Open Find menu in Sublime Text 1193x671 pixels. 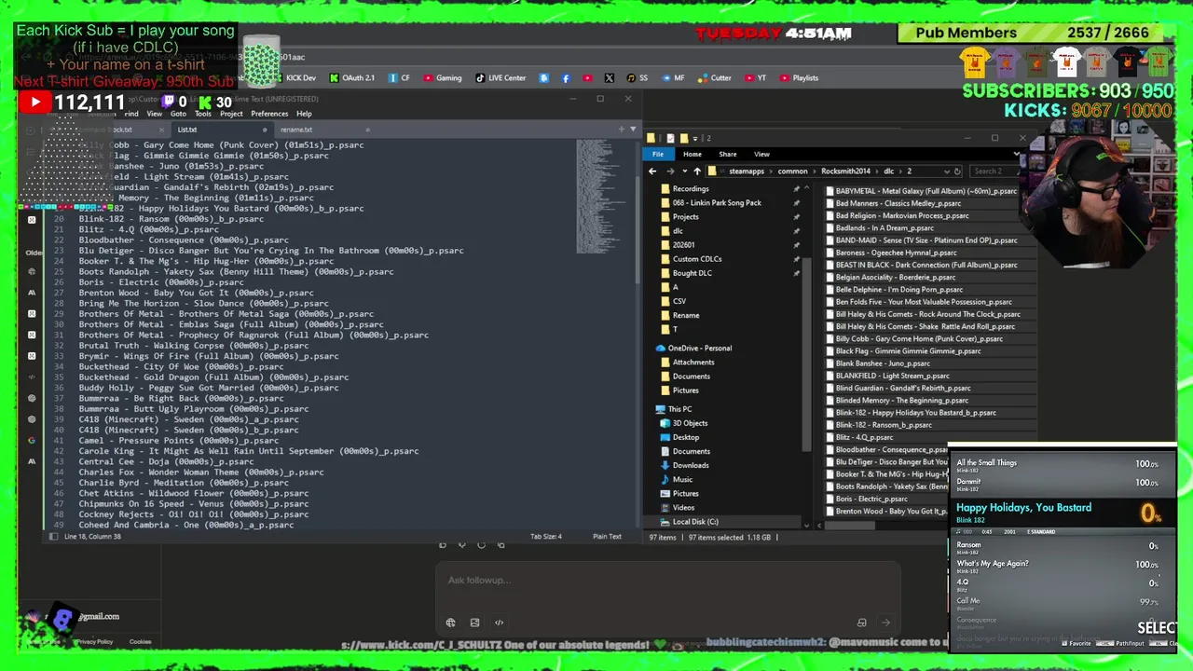(130, 114)
